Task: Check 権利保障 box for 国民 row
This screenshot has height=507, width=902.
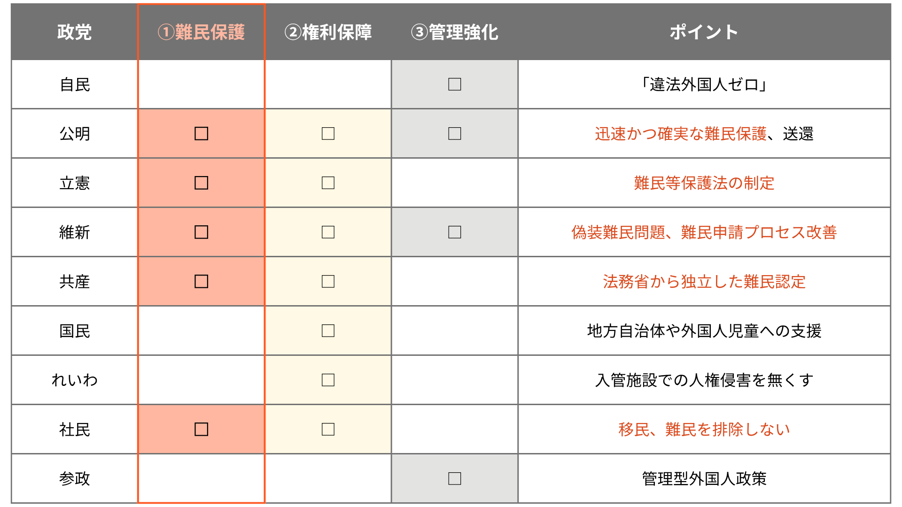Action: pyautogui.click(x=328, y=331)
